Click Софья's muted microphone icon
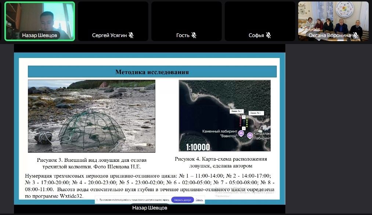372x215 pixels. 268,36
